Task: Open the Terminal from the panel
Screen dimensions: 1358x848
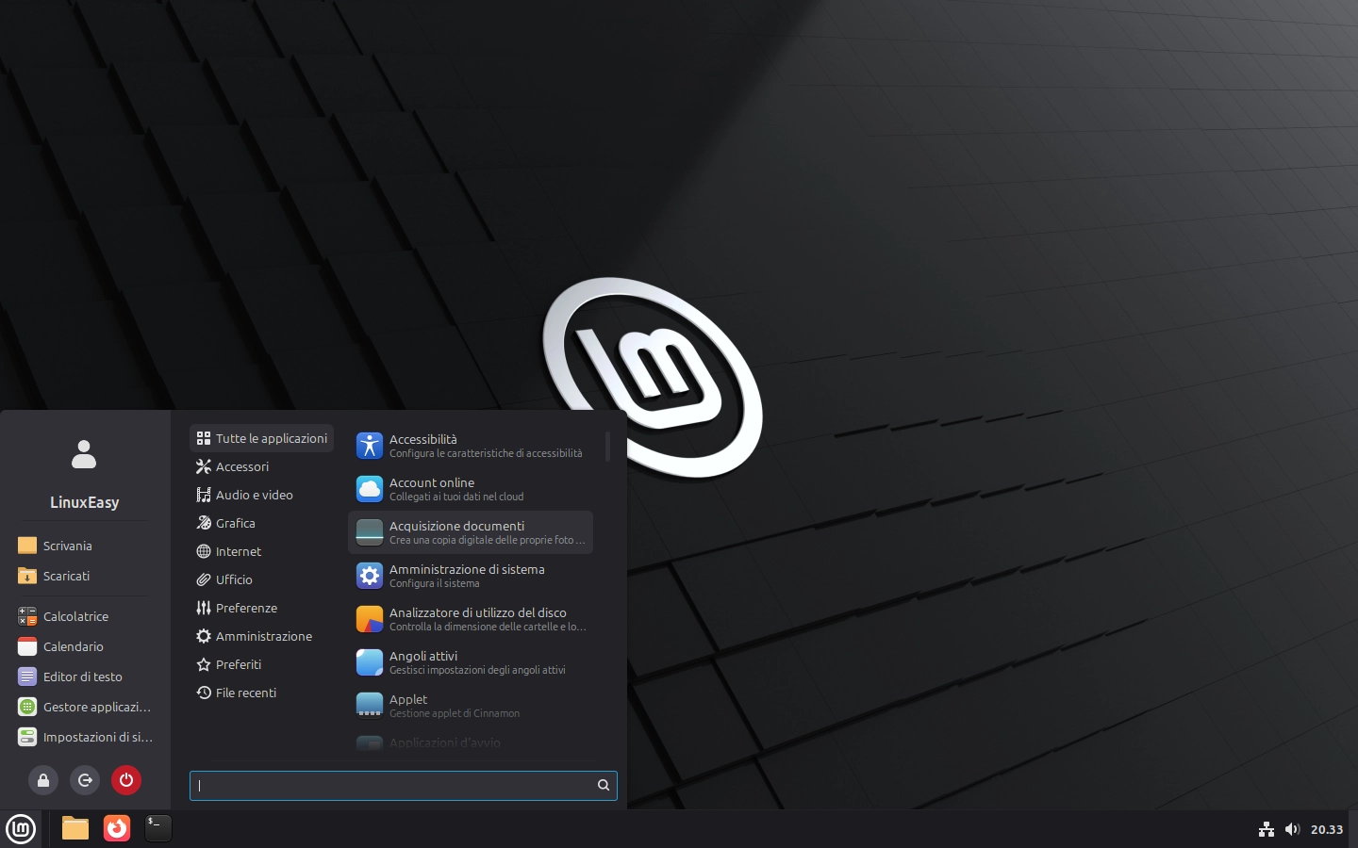Action: (158, 828)
